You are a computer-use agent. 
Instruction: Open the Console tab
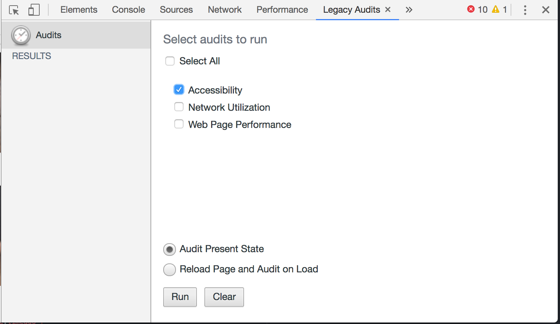point(128,10)
